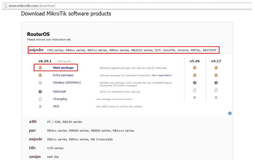
Task: Click the v5.26 MD5 sigma icon
Action: click(195, 97)
